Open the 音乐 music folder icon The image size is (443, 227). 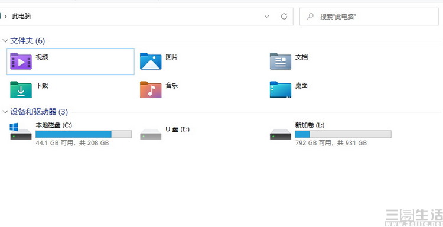tap(151, 90)
